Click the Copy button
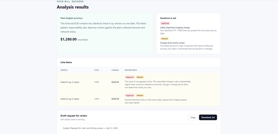 click(x=193, y=117)
